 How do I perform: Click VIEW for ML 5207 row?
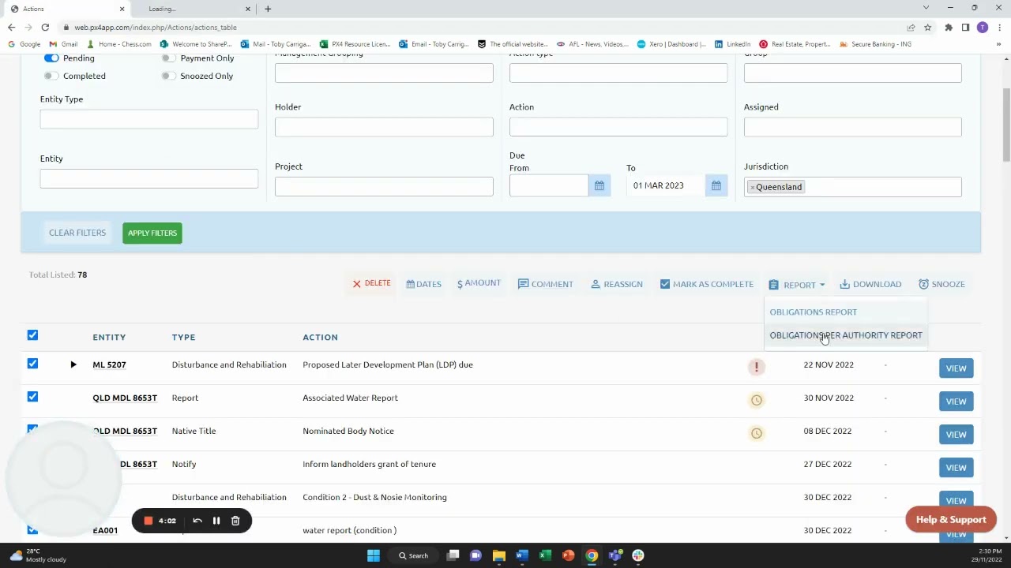pyautogui.click(x=956, y=368)
